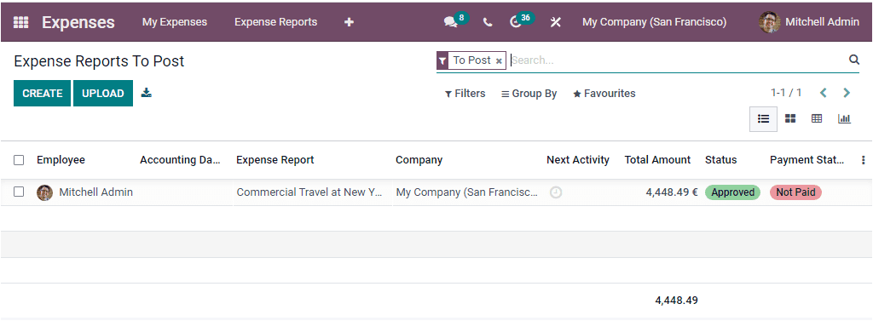Open the Mitchell Admin user menu
This screenshot has width=873, height=321.
(x=809, y=22)
